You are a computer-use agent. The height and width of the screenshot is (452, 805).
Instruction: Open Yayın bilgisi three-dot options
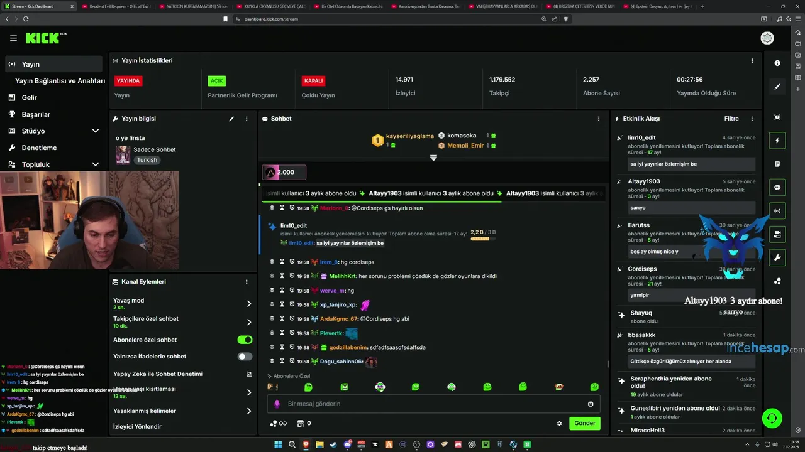(x=247, y=119)
